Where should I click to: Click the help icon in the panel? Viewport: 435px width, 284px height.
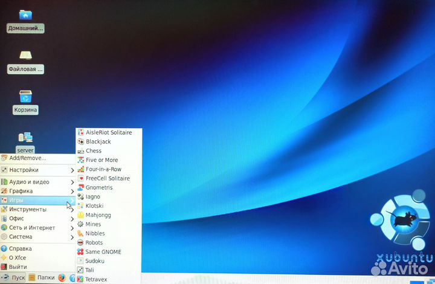72,278
